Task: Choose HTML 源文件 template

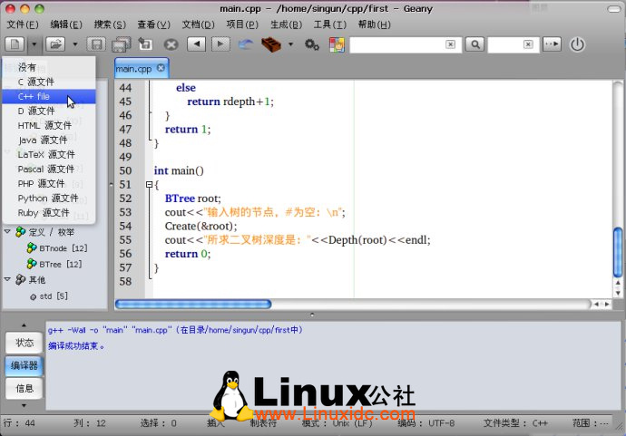Action: tap(49, 125)
